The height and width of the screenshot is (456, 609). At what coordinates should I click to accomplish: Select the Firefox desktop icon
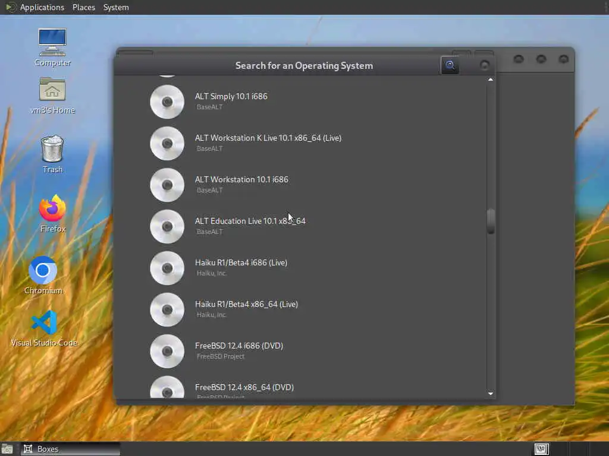(x=52, y=214)
